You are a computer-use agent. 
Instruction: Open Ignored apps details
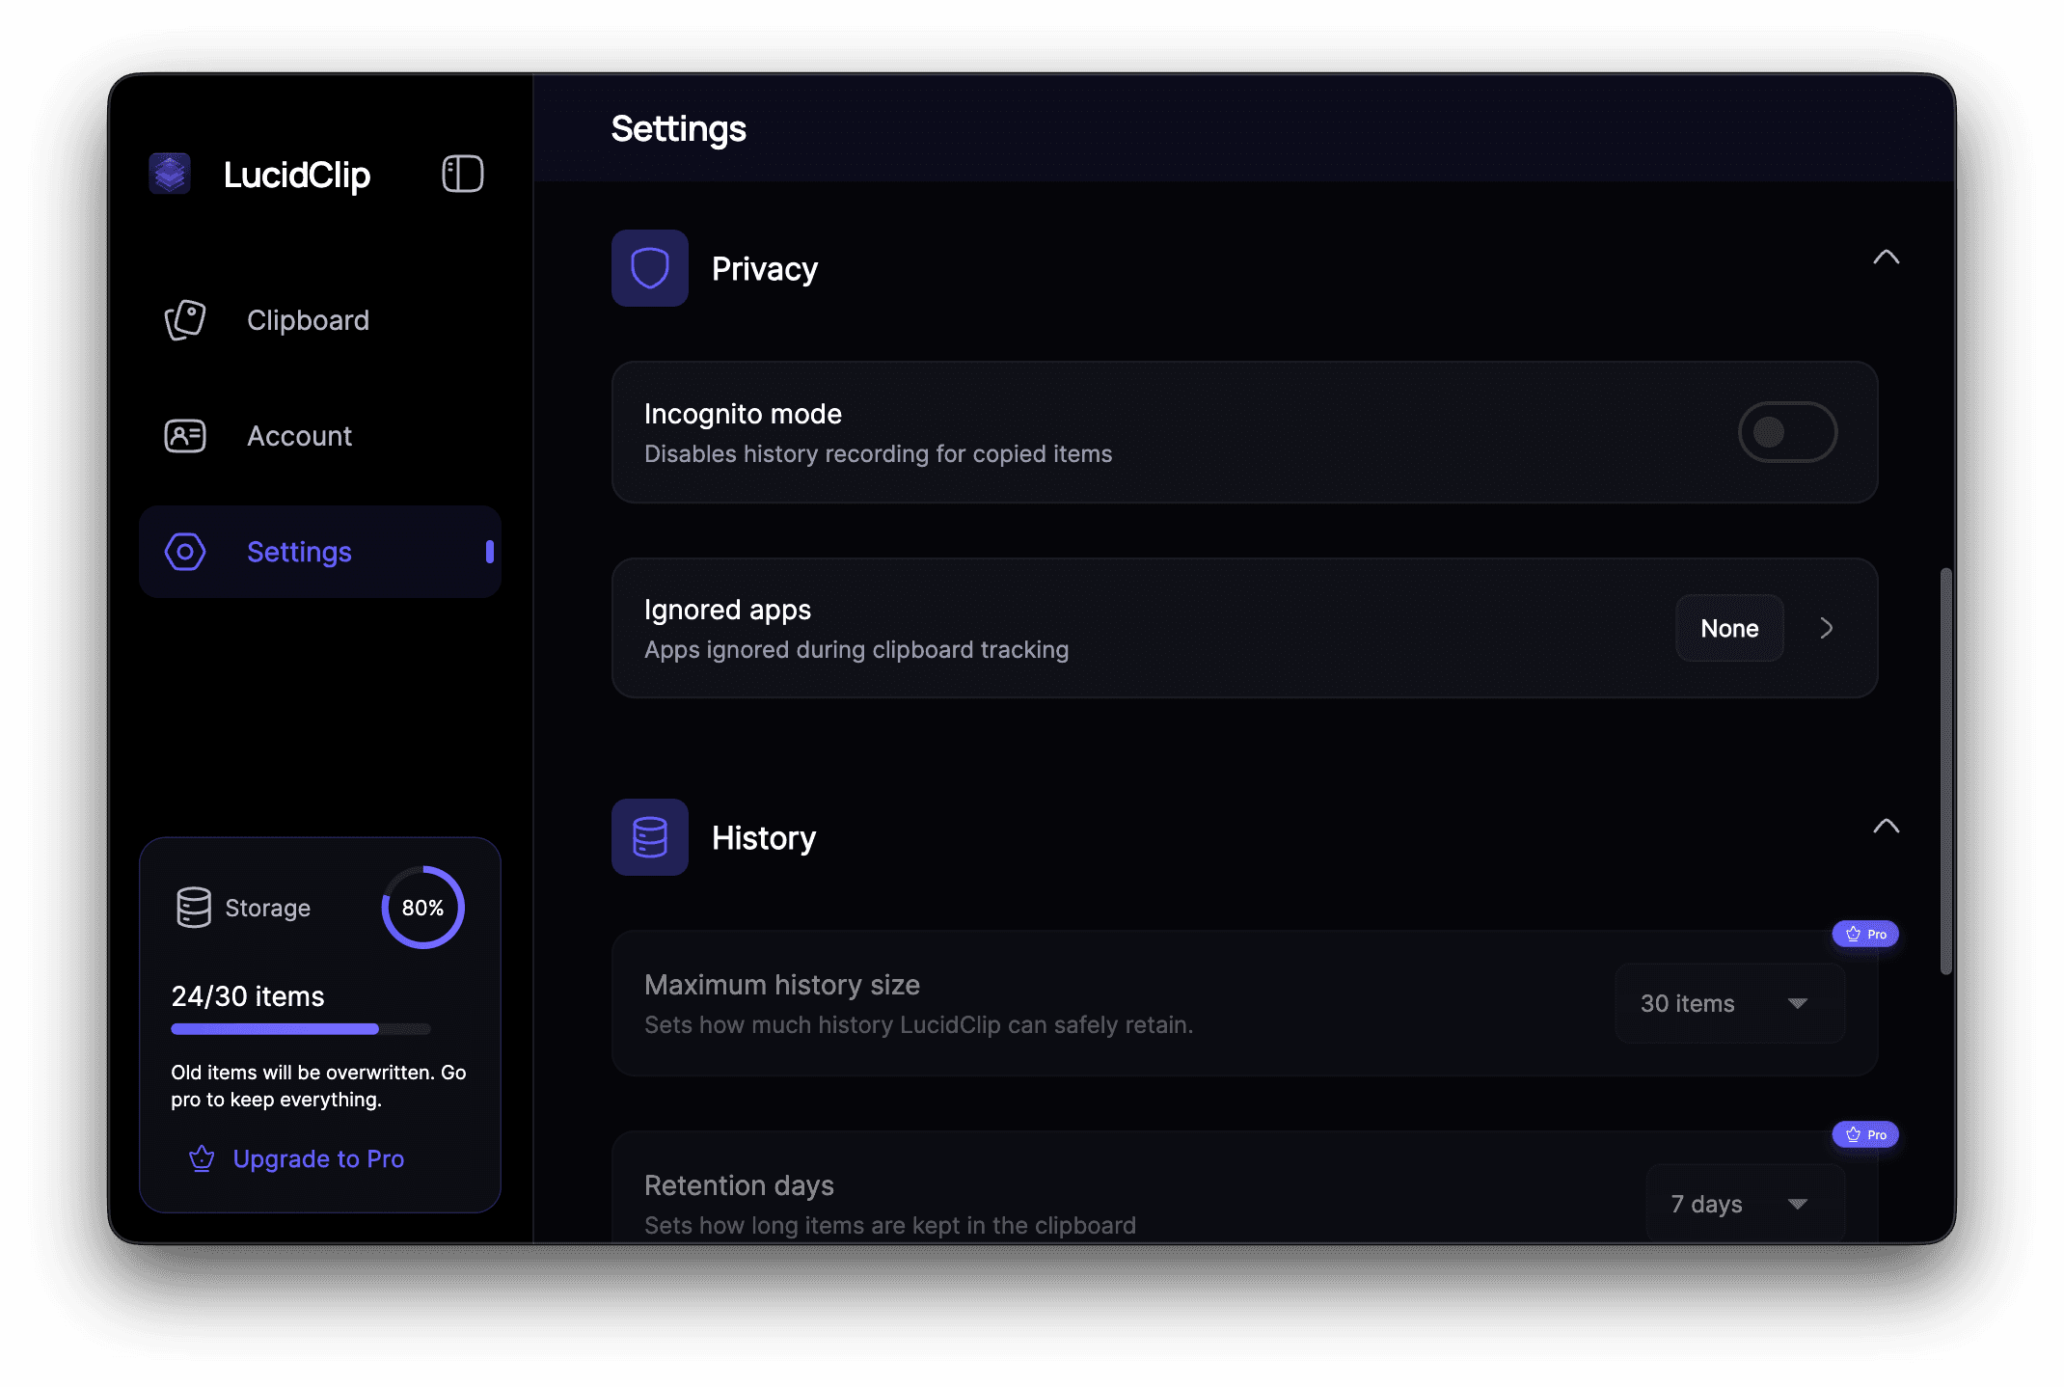1826,628
